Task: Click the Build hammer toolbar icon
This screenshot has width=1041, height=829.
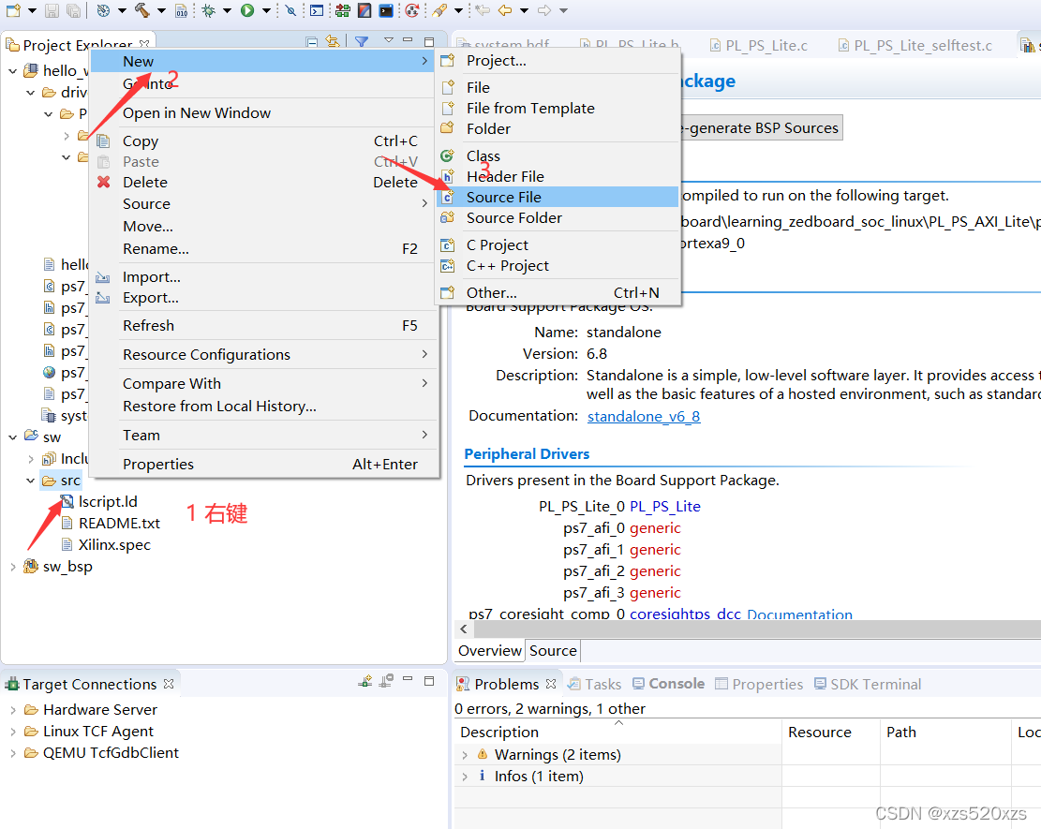Action: point(142,10)
